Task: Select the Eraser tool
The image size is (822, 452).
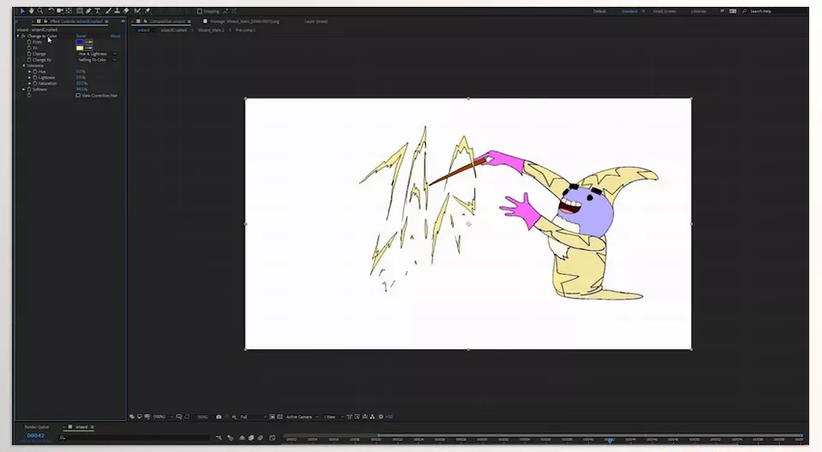Action: coord(126,11)
